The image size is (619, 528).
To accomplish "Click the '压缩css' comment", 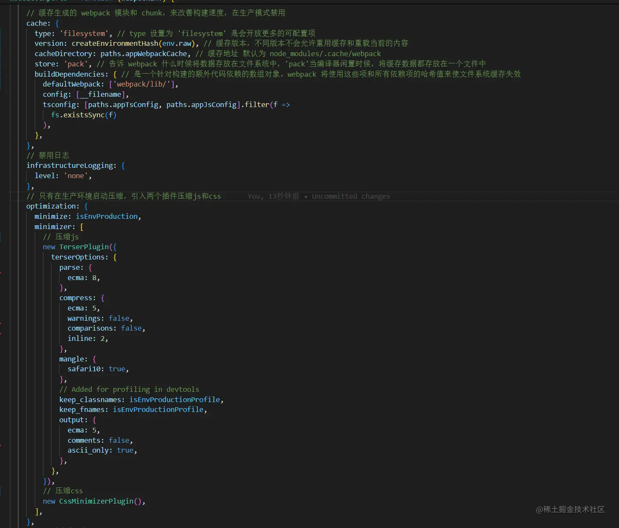I will click(x=63, y=491).
